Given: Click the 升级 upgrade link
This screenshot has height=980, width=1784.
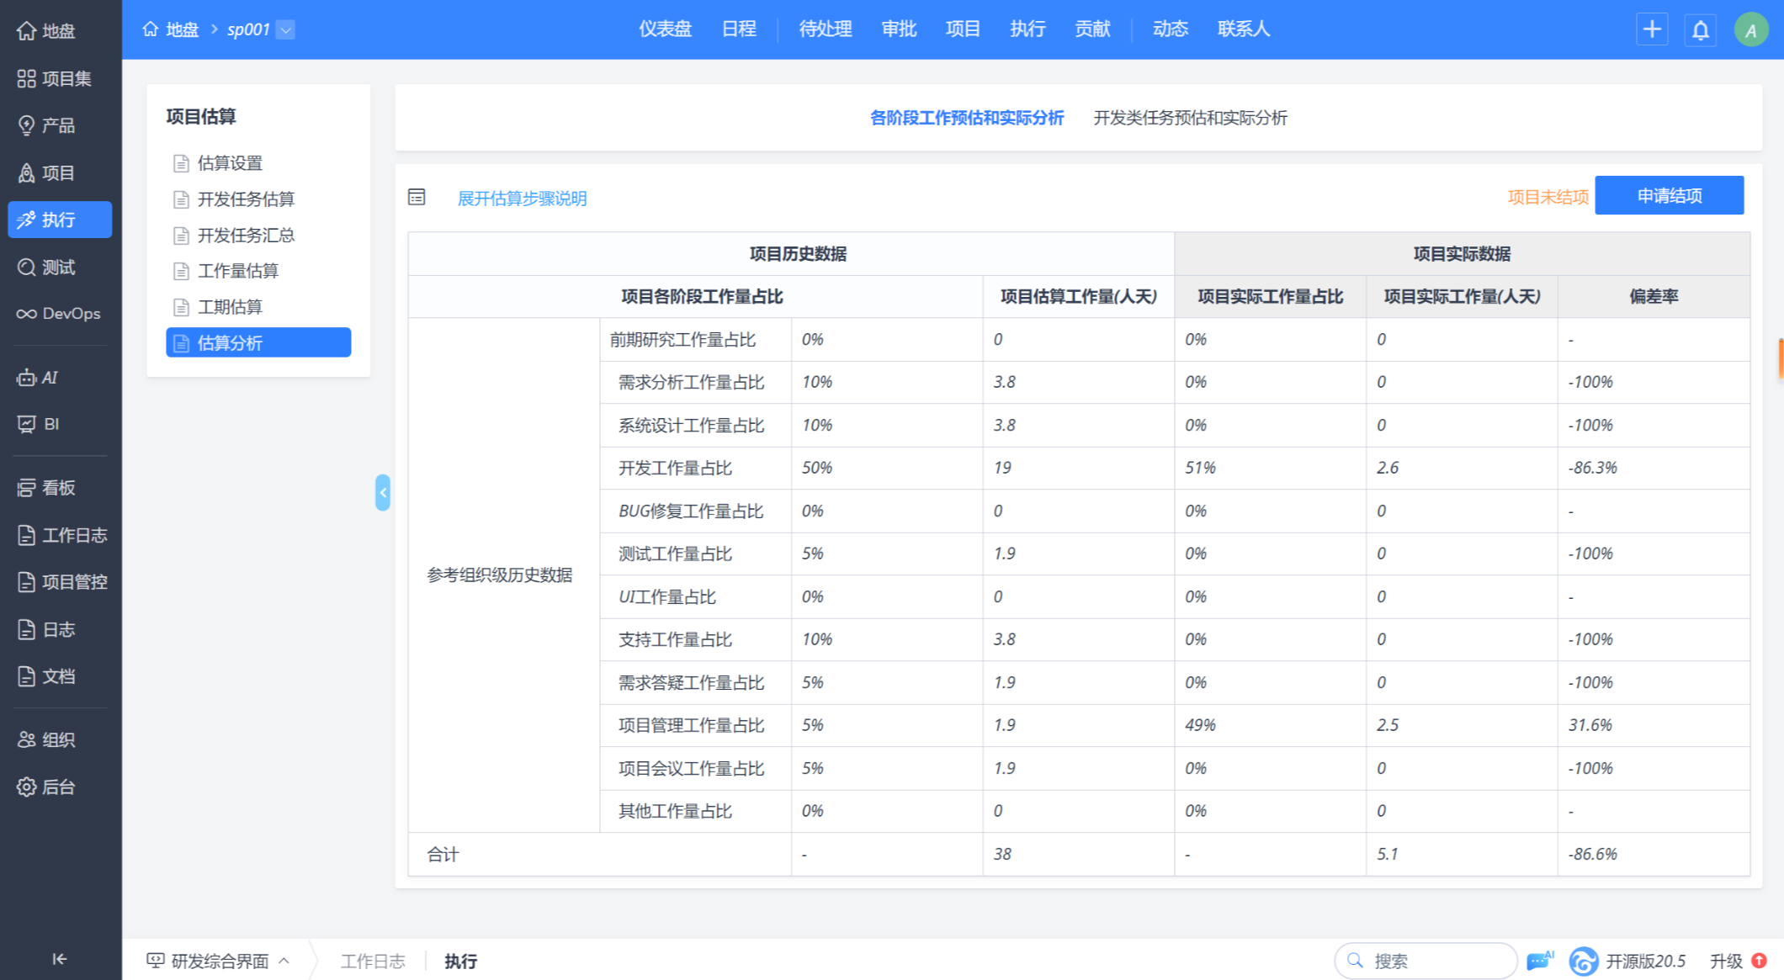Looking at the screenshot, I should pos(1727,961).
